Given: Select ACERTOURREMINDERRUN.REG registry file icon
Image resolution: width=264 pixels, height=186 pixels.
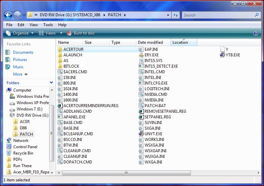Looking at the screenshot, I should [60, 105].
